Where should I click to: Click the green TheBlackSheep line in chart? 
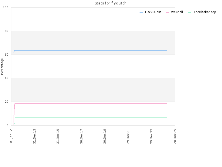(91, 118)
